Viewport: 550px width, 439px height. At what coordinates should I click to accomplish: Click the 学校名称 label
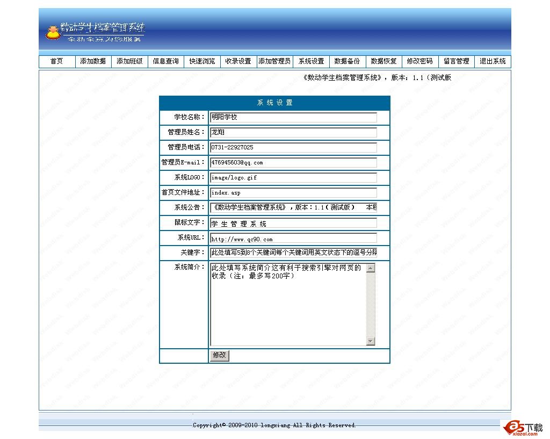[x=190, y=117]
